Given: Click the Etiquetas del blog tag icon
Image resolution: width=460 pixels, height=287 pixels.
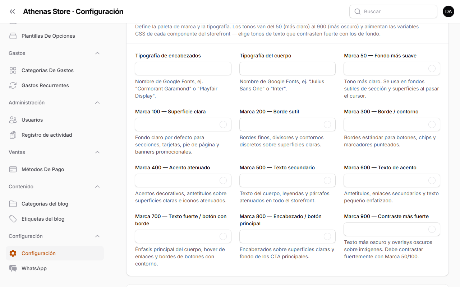Looking at the screenshot, I should click(x=13, y=219).
